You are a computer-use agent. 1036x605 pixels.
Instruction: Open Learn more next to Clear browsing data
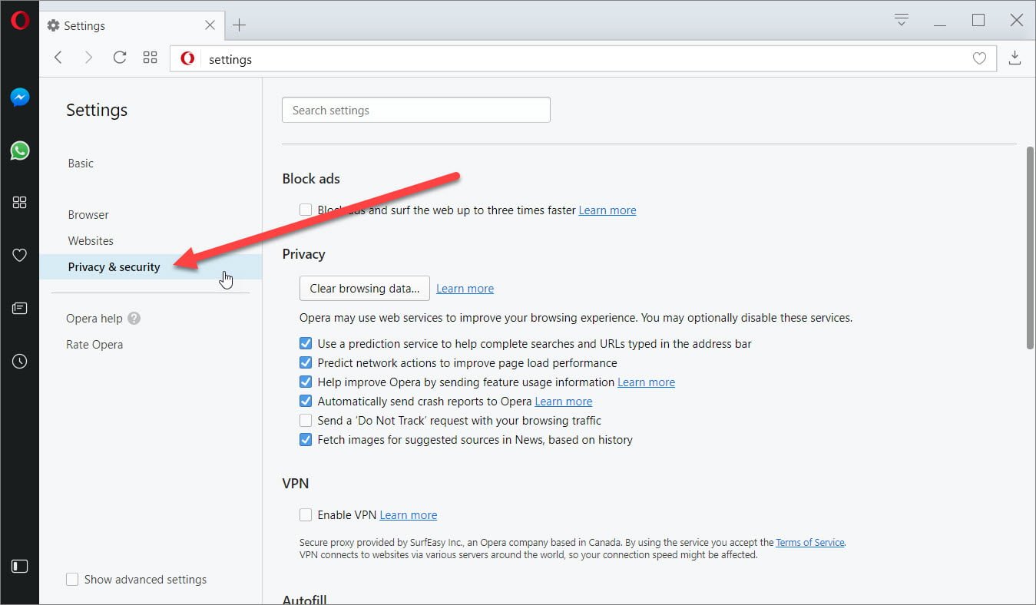[465, 289]
